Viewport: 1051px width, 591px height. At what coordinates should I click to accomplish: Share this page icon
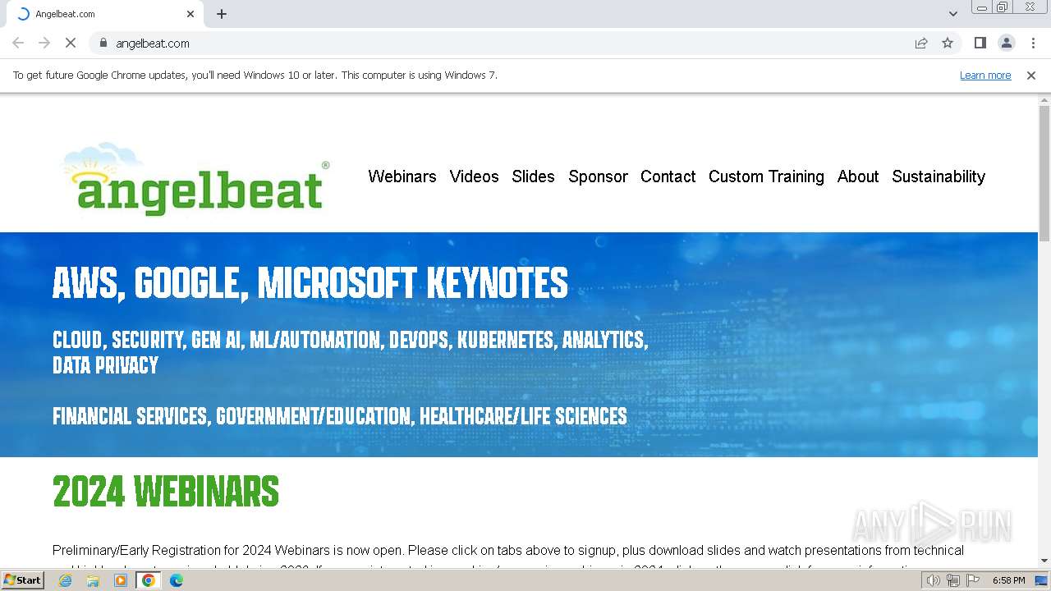tap(921, 43)
